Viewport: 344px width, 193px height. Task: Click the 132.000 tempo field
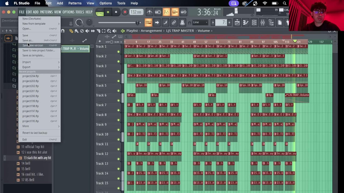(136, 12)
